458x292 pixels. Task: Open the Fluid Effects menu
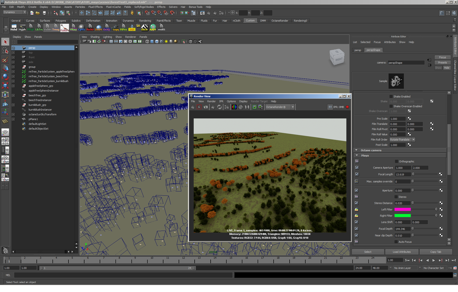[x=95, y=7]
